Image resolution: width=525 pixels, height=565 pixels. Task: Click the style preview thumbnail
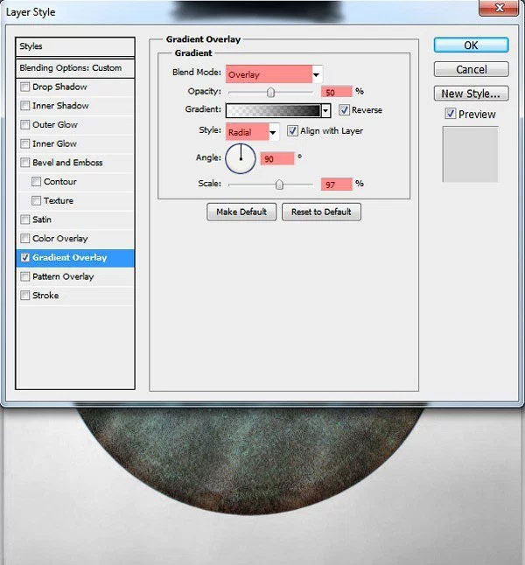pyautogui.click(x=470, y=154)
